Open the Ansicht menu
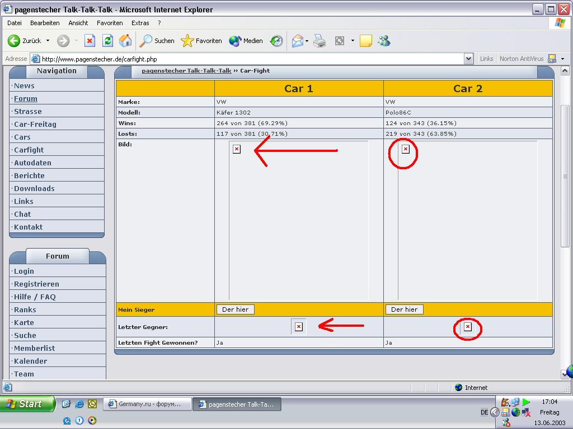Viewport: 573px width, 429px height. click(78, 23)
